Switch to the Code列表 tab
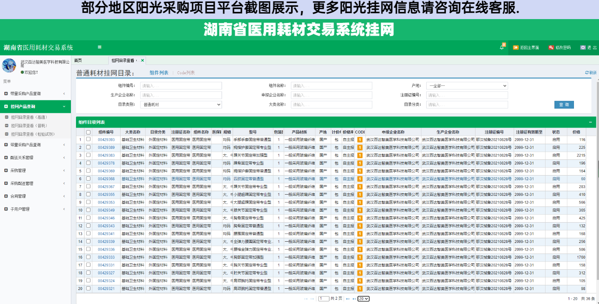The width and height of the screenshot is (599, 304). point(186,73)
